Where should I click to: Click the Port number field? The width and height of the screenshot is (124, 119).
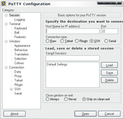pyautogui.click(x=109, y=31)
